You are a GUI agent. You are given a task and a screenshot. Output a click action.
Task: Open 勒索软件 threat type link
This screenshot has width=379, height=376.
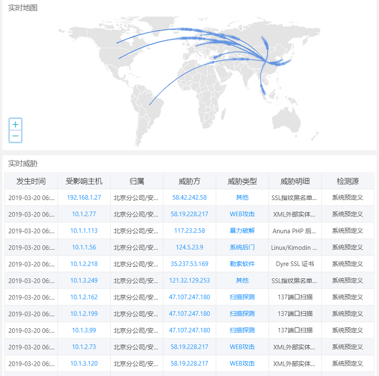[242, 264]
